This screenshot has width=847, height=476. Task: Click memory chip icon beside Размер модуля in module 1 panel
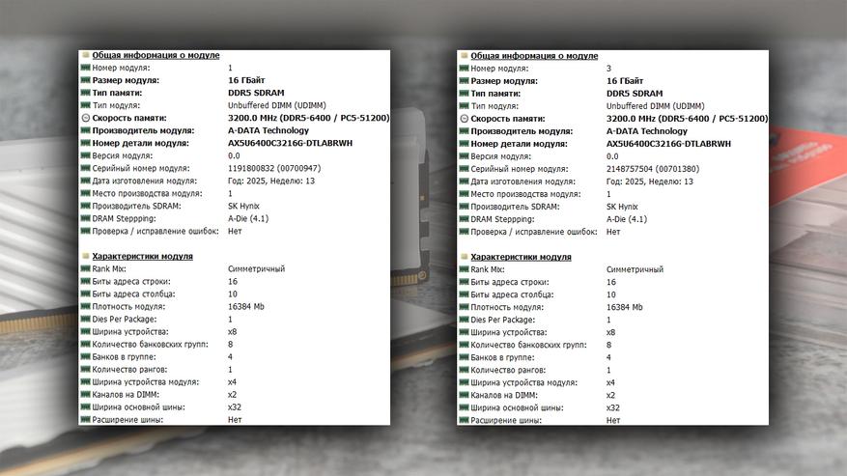(x=85, y=80)
